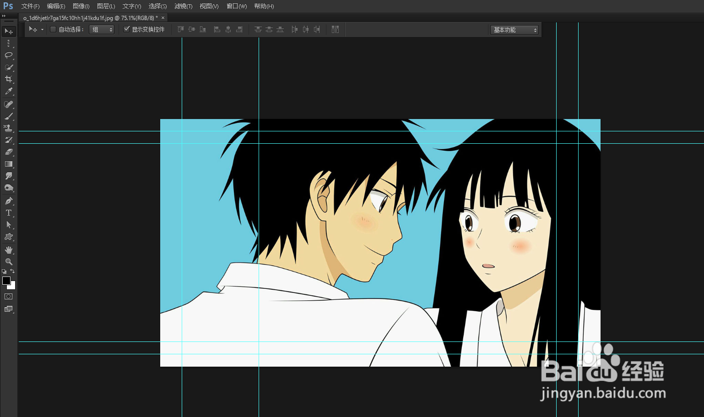Open the 帮助(H) menu

pyautogui.click(x=264, y=6)
